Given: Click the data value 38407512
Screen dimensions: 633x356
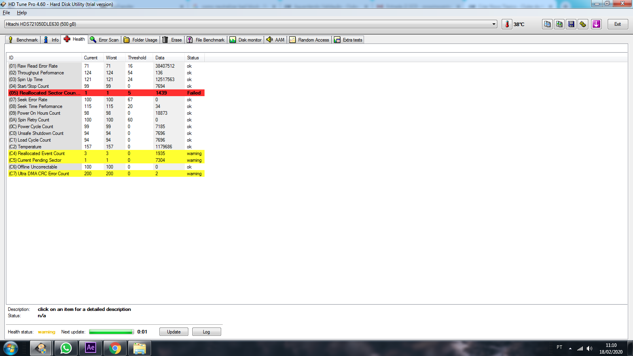Looking at the screenshot, I should pos(165,66).
